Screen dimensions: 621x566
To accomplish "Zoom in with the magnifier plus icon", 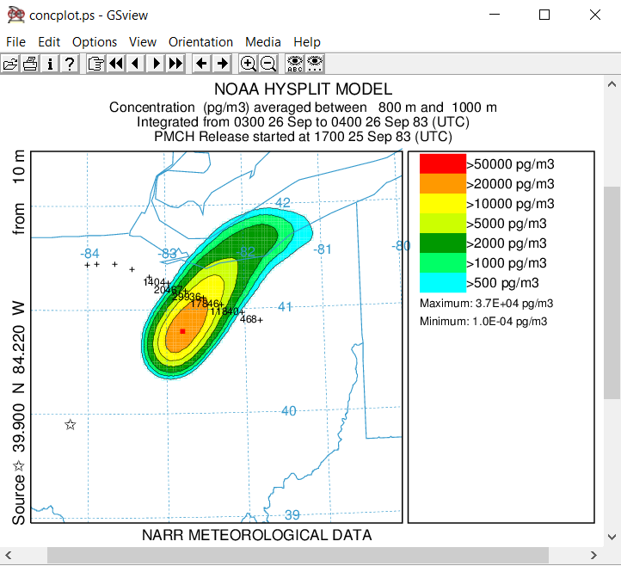I will point(248,63).
